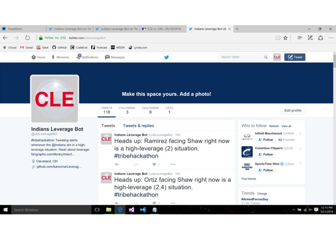
Task: Add page to favorites with star icon
Action: 285,38
